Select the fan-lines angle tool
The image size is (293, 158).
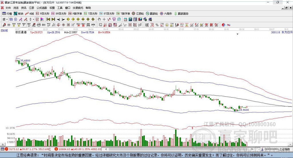pos(120,25)
